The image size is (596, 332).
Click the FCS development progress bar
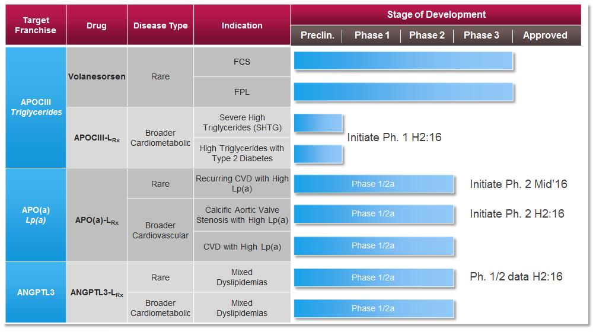403,61
